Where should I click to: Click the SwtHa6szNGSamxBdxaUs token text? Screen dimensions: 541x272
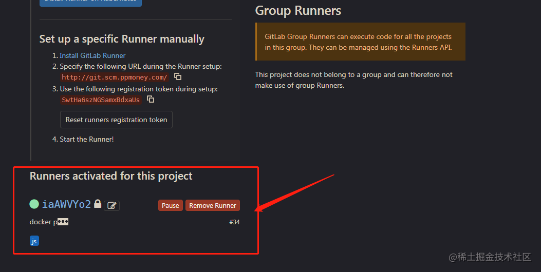(x=101, y=100)
